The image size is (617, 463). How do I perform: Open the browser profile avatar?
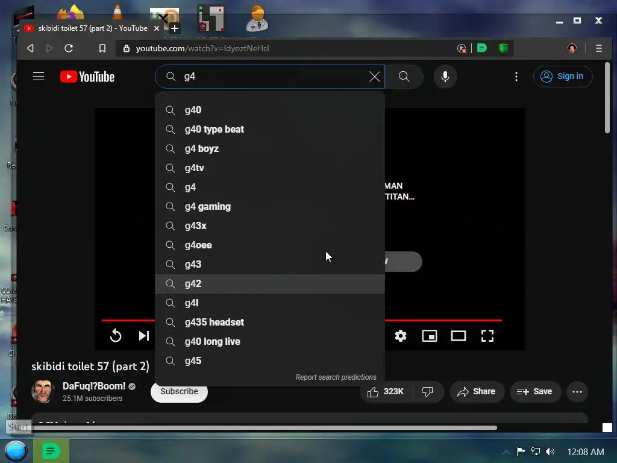(x=572, y=48)
